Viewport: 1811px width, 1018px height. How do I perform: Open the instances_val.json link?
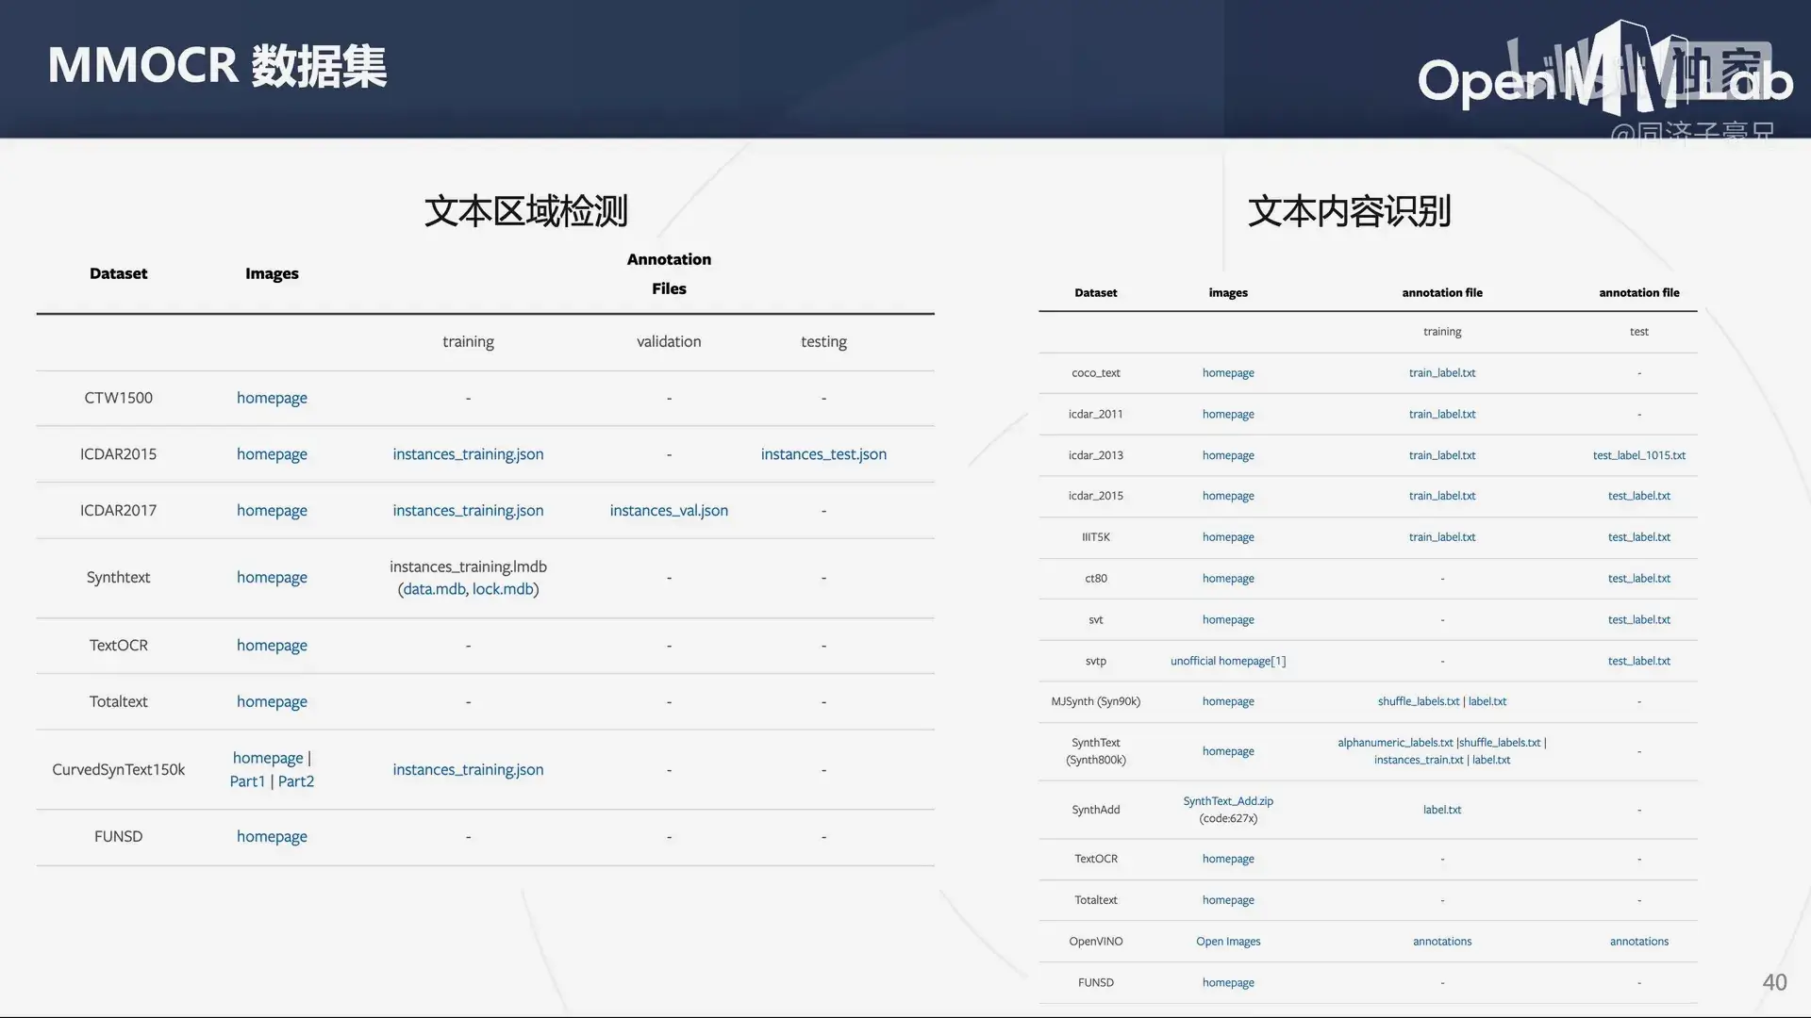point(669,511)
